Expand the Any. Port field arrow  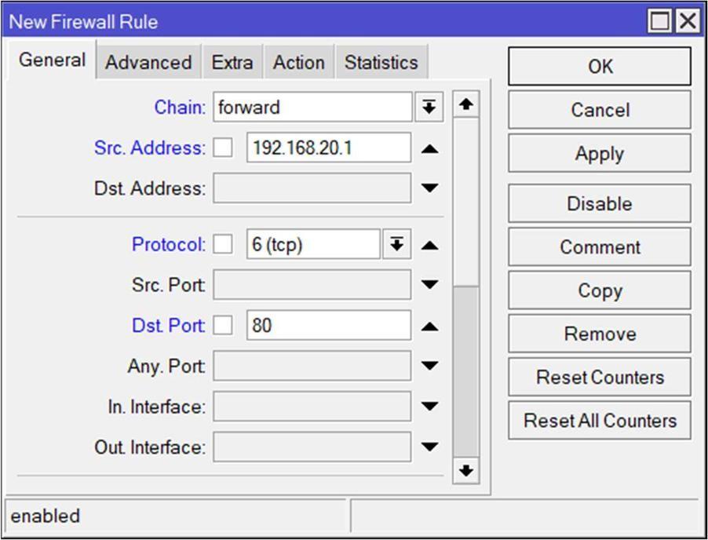429,366
